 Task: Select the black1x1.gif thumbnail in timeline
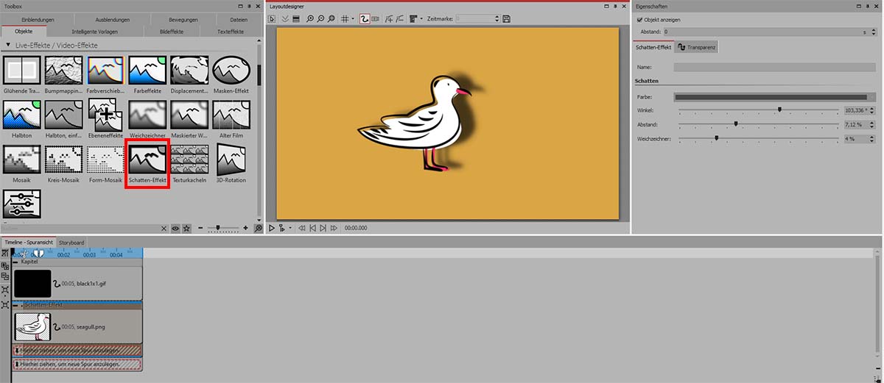pos(32,284)
